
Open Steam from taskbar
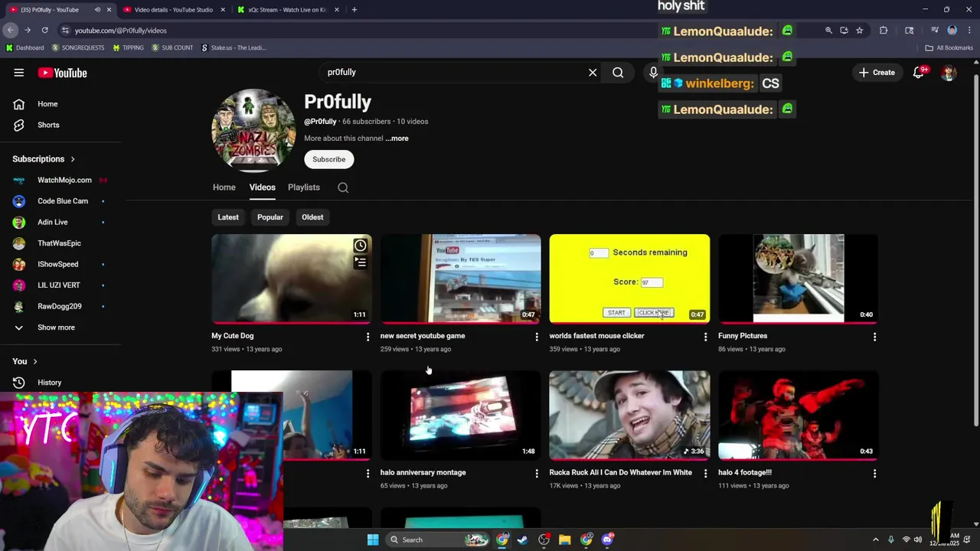point(523,540)
